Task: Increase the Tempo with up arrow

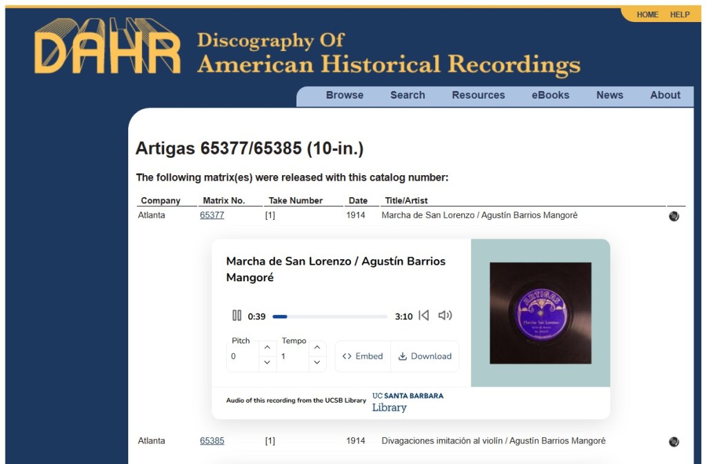Action: [x=317, y=347]
